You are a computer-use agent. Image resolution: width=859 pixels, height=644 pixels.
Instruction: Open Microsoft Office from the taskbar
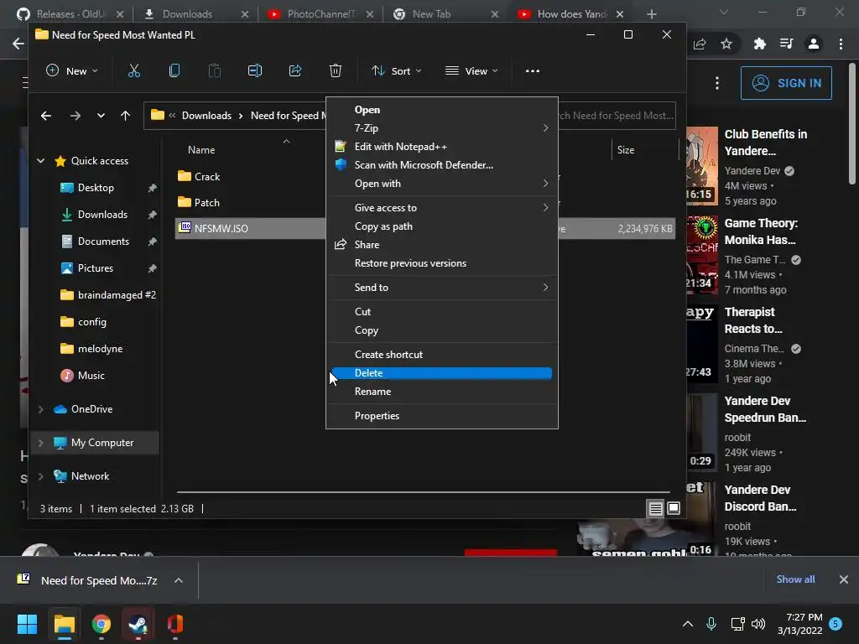point(174,624)
